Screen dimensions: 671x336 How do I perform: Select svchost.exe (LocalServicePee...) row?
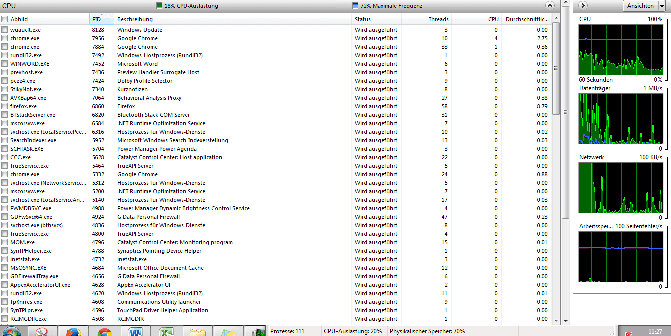click(x=275, y=132)
